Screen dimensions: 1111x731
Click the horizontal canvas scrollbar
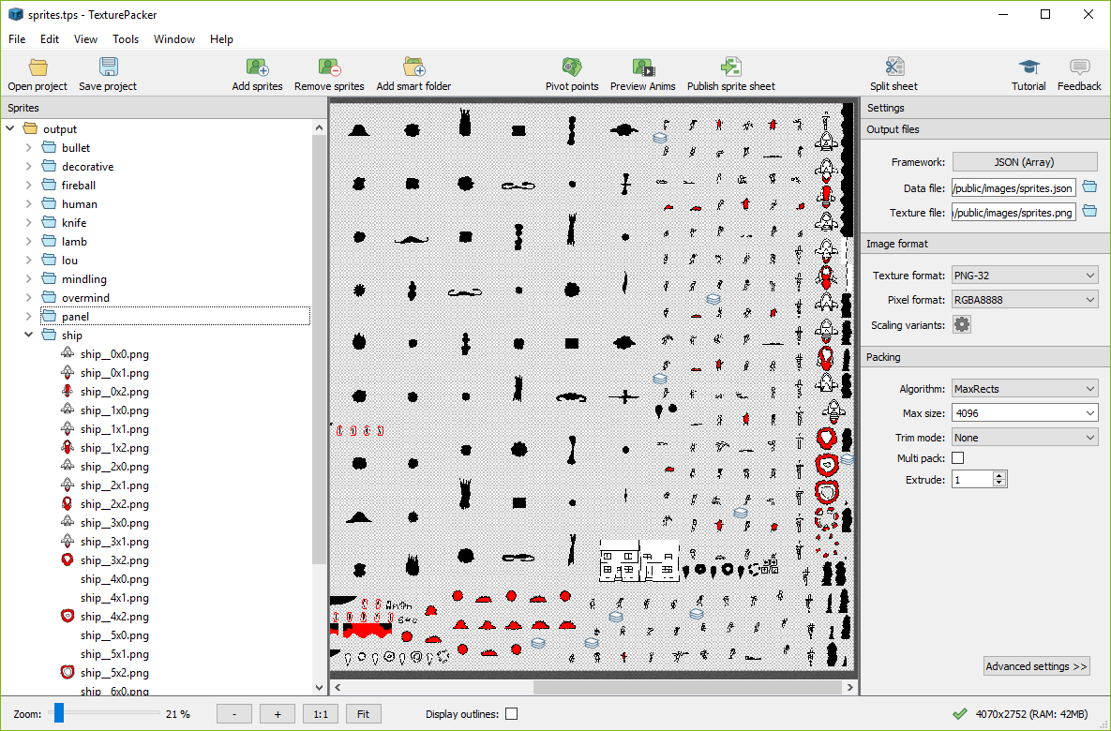(x=687, y=687)
